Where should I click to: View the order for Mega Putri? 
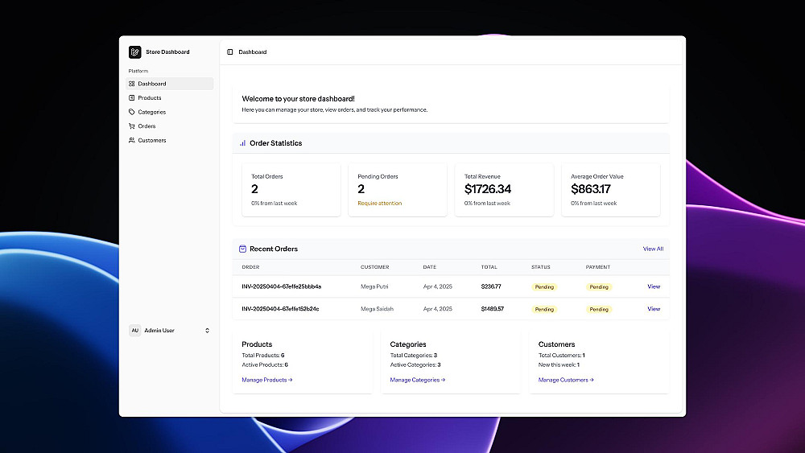coord(654,286)
